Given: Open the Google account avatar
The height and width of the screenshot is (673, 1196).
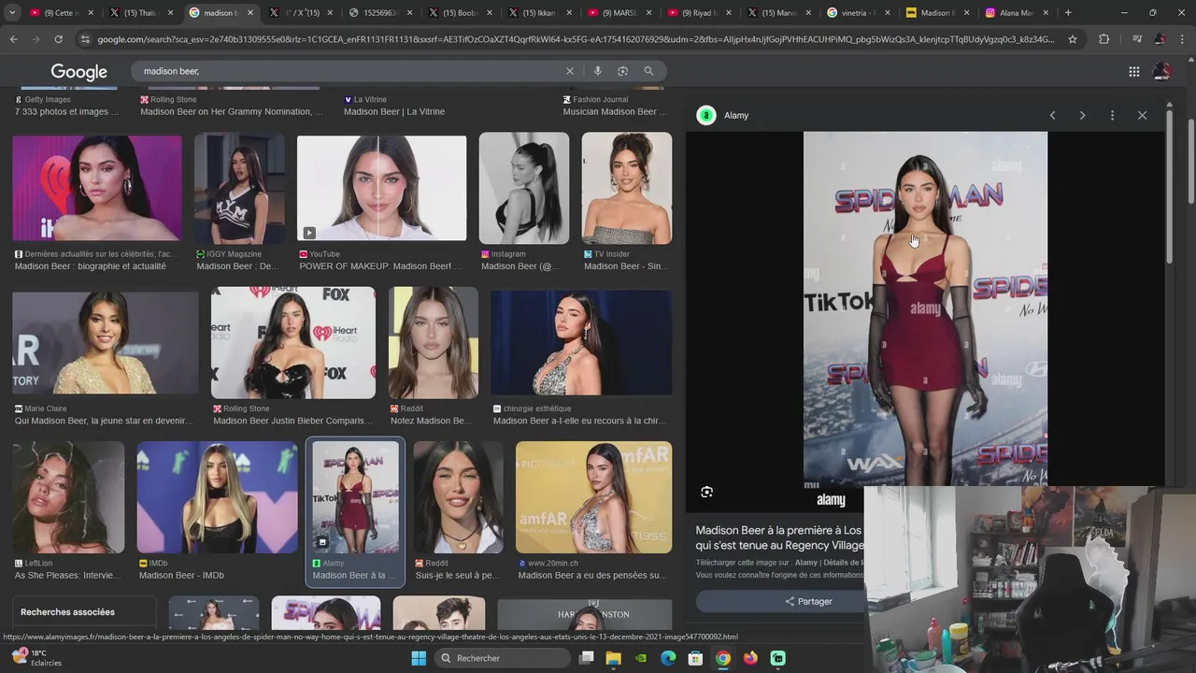Looking at the screenshot, I should point(1161,71).
